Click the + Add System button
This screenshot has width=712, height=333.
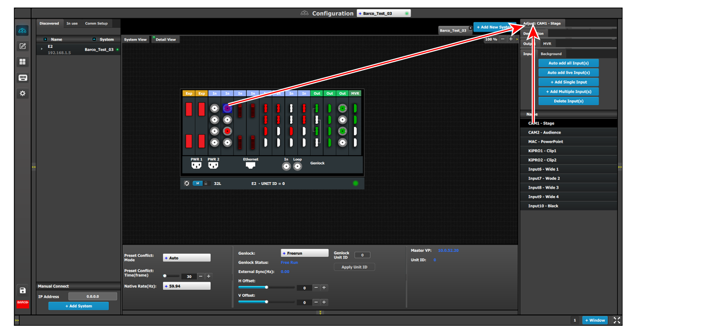[x=79, y=306]
